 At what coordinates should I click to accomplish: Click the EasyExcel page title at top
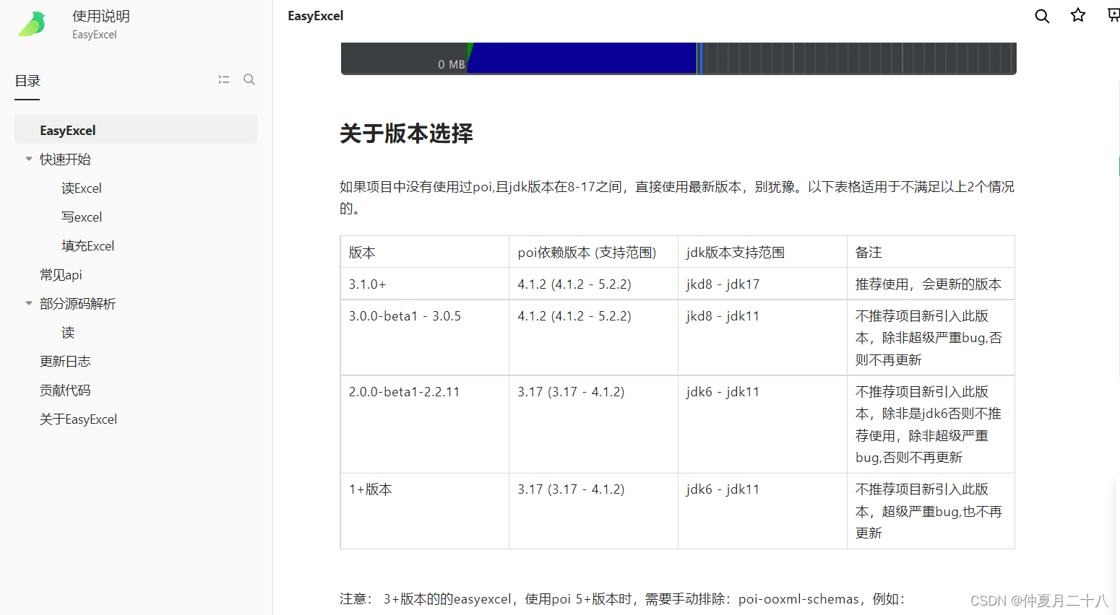click(x=315, y=16)
